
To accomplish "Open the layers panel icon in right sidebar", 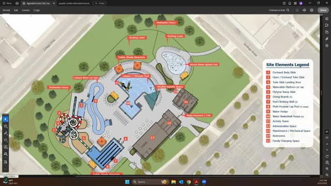I will (x=327, y=45).
